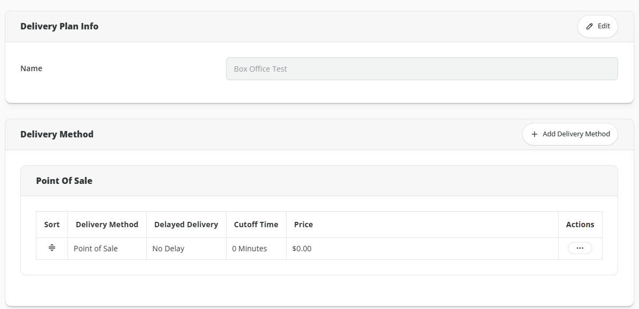Select the 'Point of Sale' table cell
The width and height of the screenshot is (639, 309).
point(107,249)
